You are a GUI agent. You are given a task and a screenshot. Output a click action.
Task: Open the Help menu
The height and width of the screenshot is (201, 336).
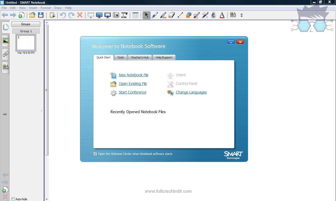[68, 8]
